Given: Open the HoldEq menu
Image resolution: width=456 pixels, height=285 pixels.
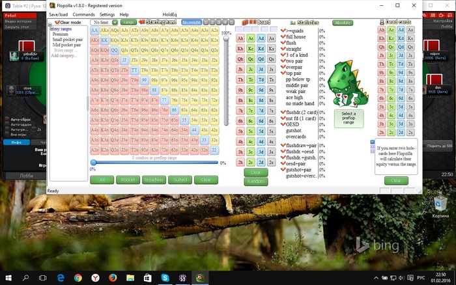Looking at the screenshot, I should pyautogui.click(x=169, y=14).
